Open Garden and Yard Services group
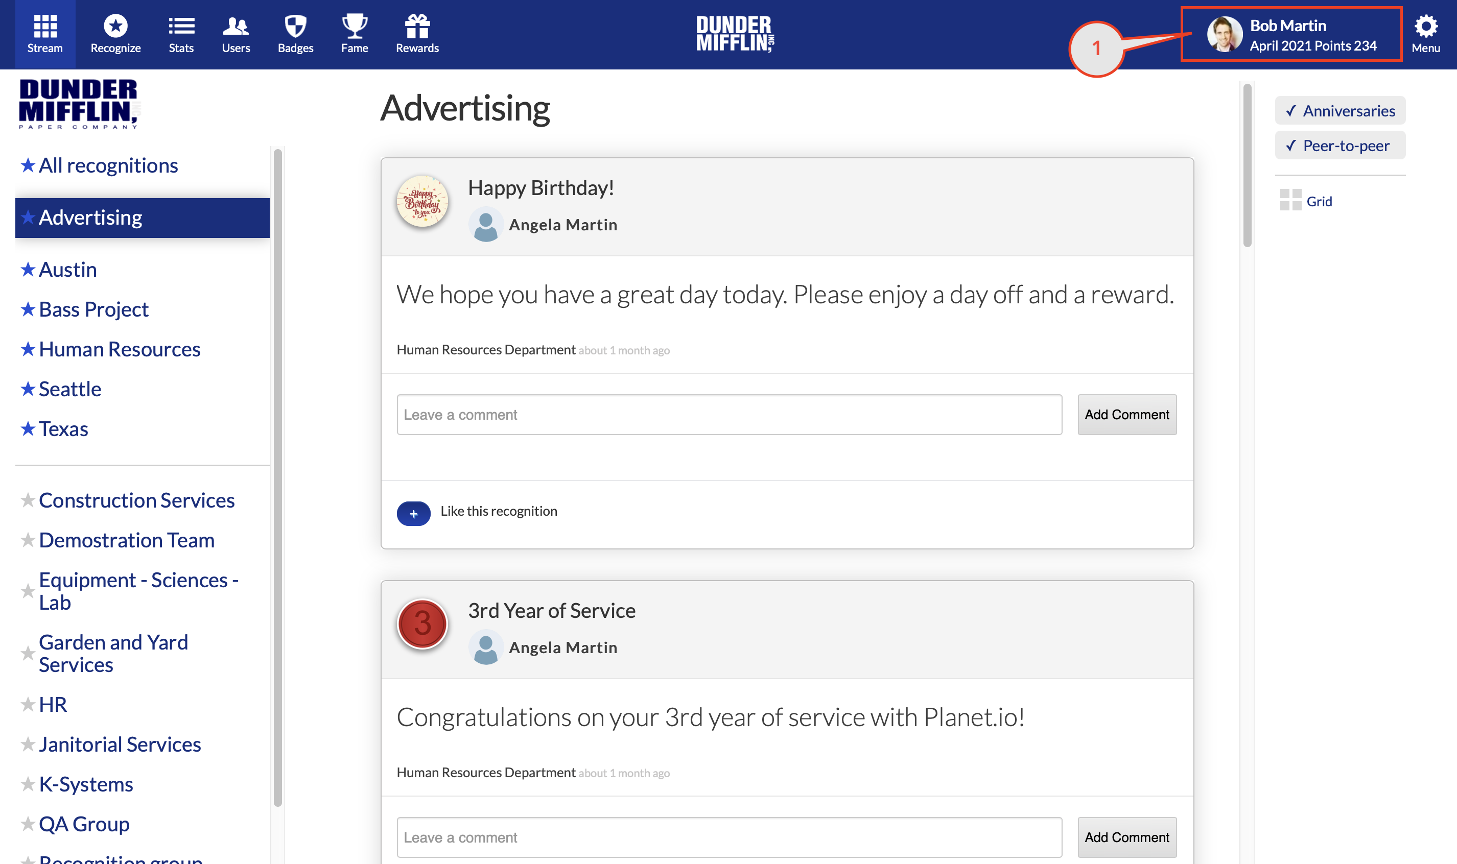The height and width of the screenshot is (864, 1457). click(x=113, y=653)
